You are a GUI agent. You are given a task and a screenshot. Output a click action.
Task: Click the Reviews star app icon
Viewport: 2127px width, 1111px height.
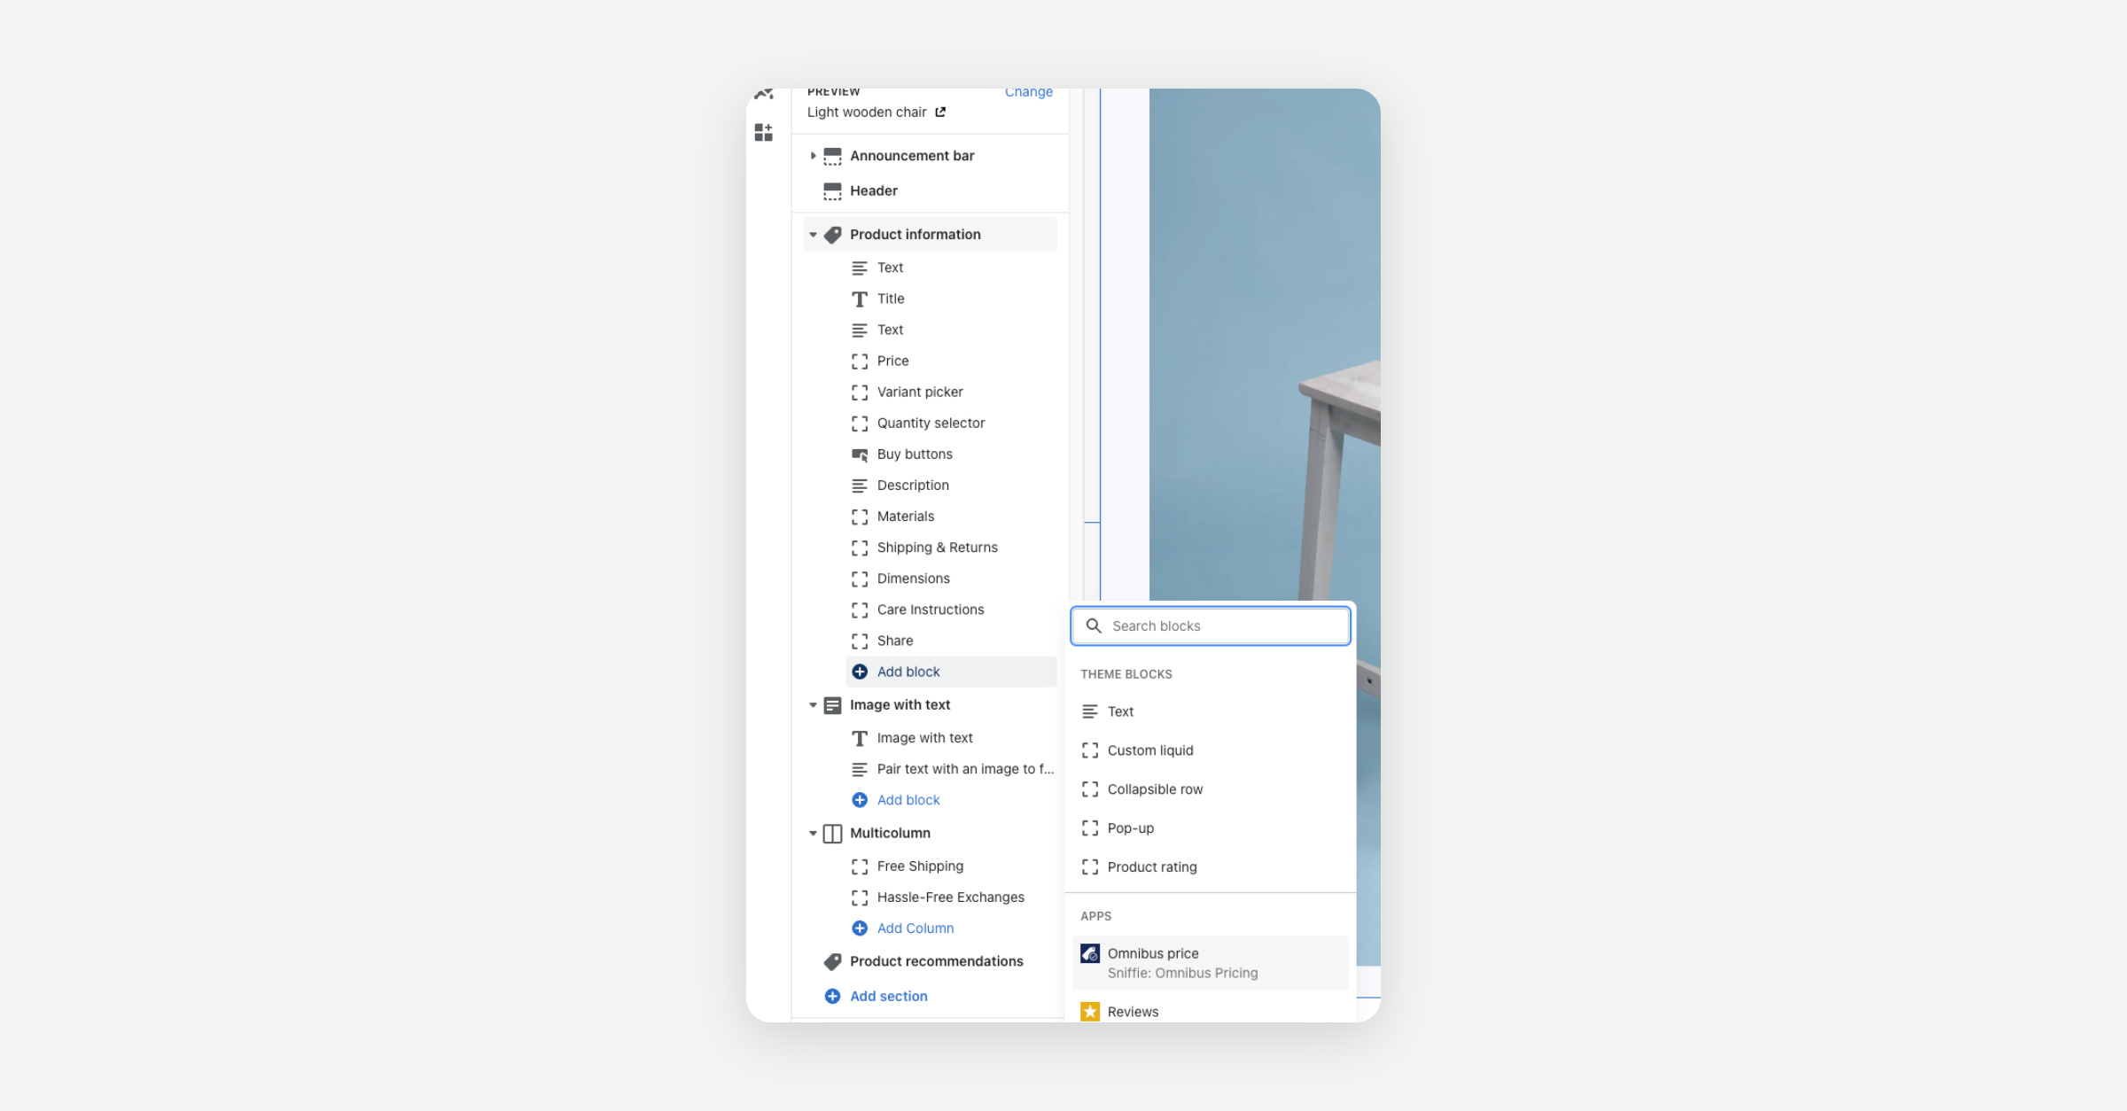pos(1090,1011)
